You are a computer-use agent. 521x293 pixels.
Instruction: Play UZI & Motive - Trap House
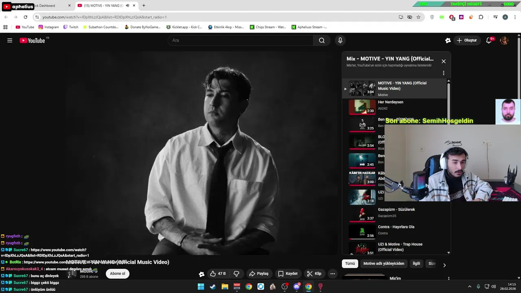coord(395,248)
